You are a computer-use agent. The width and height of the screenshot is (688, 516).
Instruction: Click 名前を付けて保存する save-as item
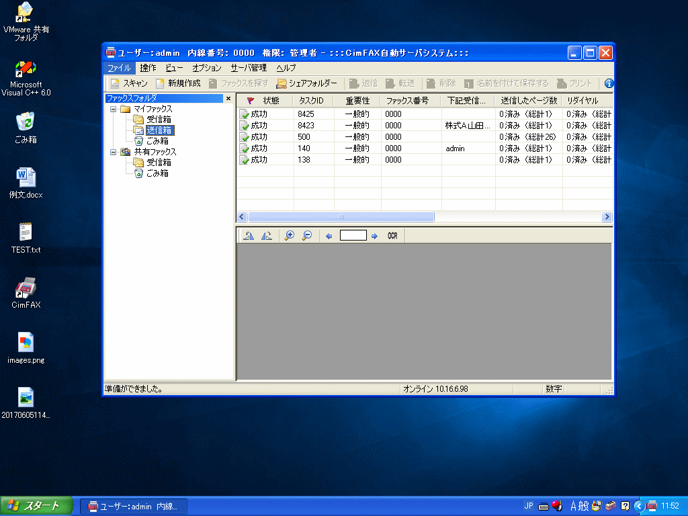coord(507,83)
